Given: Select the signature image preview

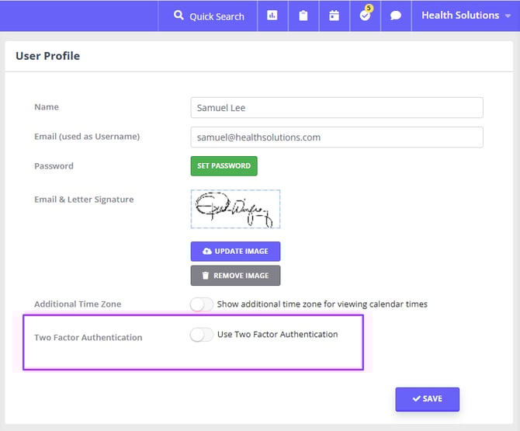Looking at the screenshot, I should click(235, 209).
